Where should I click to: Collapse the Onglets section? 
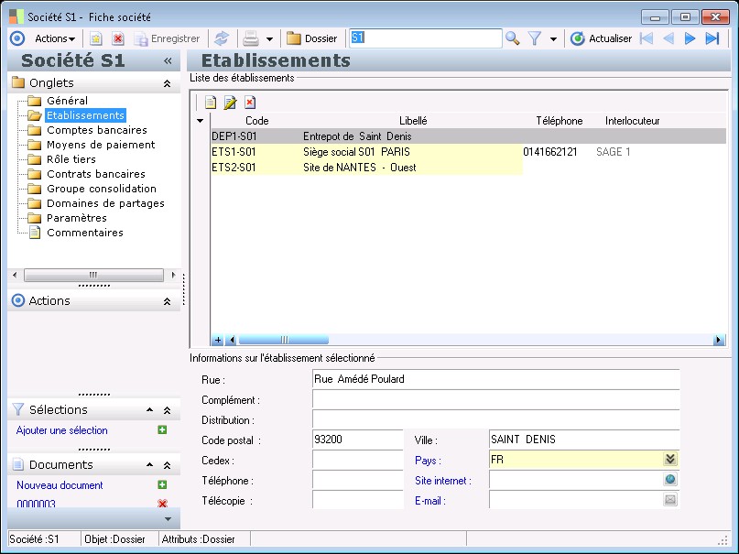click(x=167, y=83)
